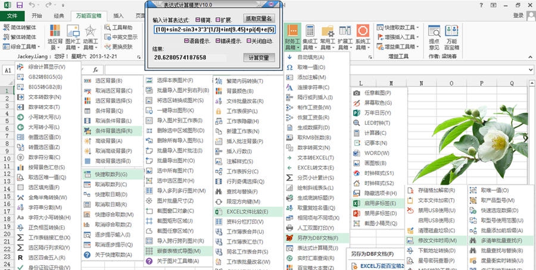Viewport: 536px width, 270px height.
Task: Select 嵌套表格式导图(M) menu entry
Action: pyautogui.click(x=178, y=251)
